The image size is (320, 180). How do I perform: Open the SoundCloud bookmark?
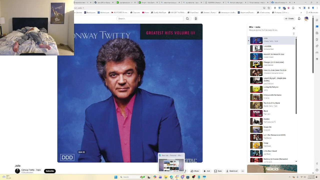click(193, 12)
